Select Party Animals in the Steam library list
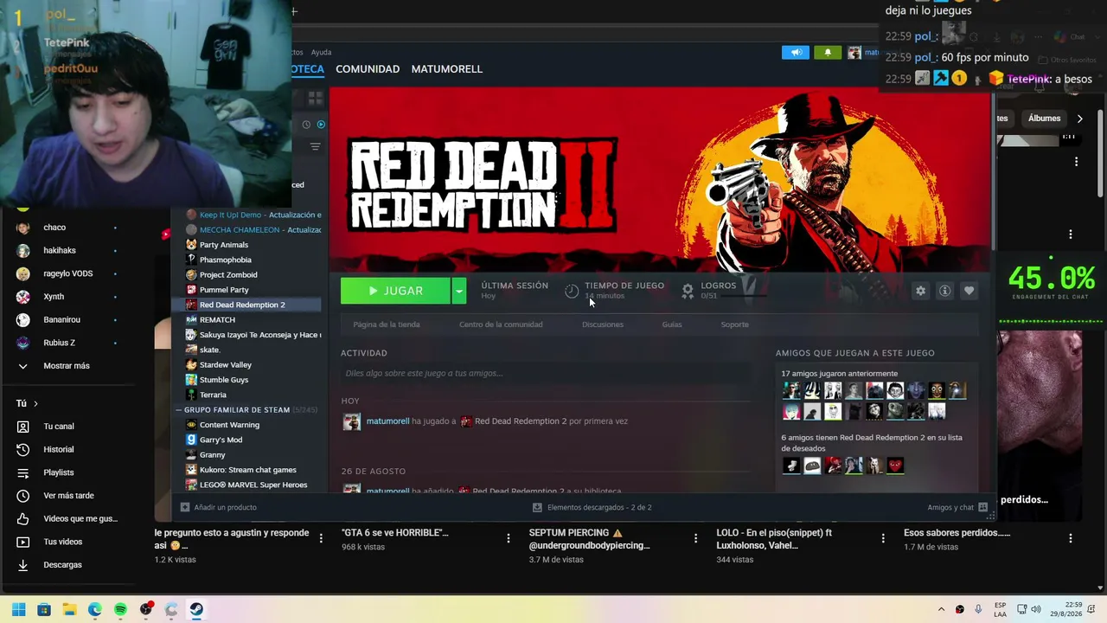 coord(224,245)
